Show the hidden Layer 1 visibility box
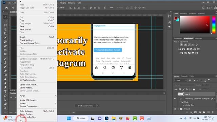Image resolution: width=217 pixels, height=122 pixels. pyautogui.click(x=175, y=94)
